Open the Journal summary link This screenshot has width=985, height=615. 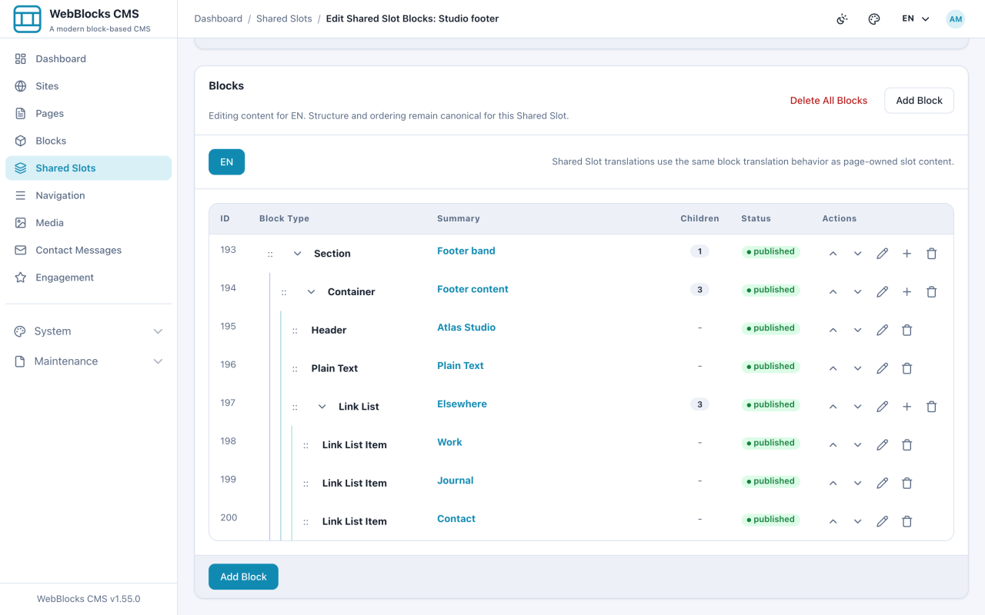click(x=455, y=480)
